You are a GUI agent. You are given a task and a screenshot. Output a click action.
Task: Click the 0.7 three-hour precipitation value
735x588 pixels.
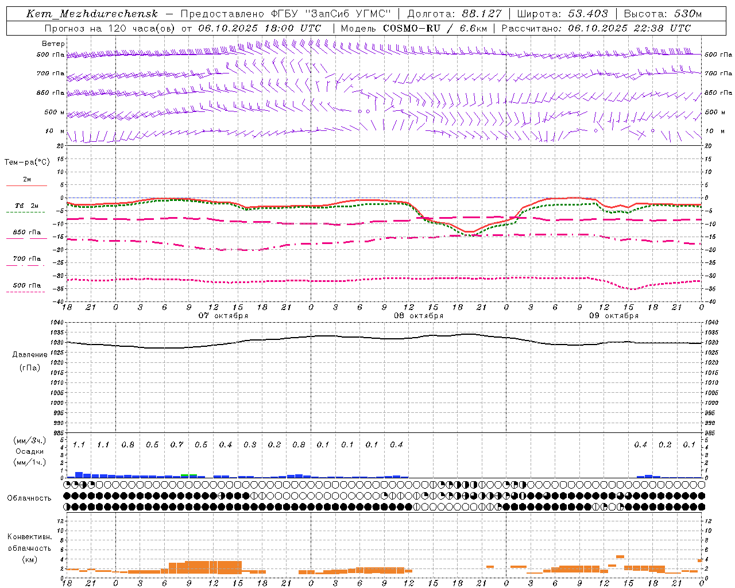[x=177, y=445]
